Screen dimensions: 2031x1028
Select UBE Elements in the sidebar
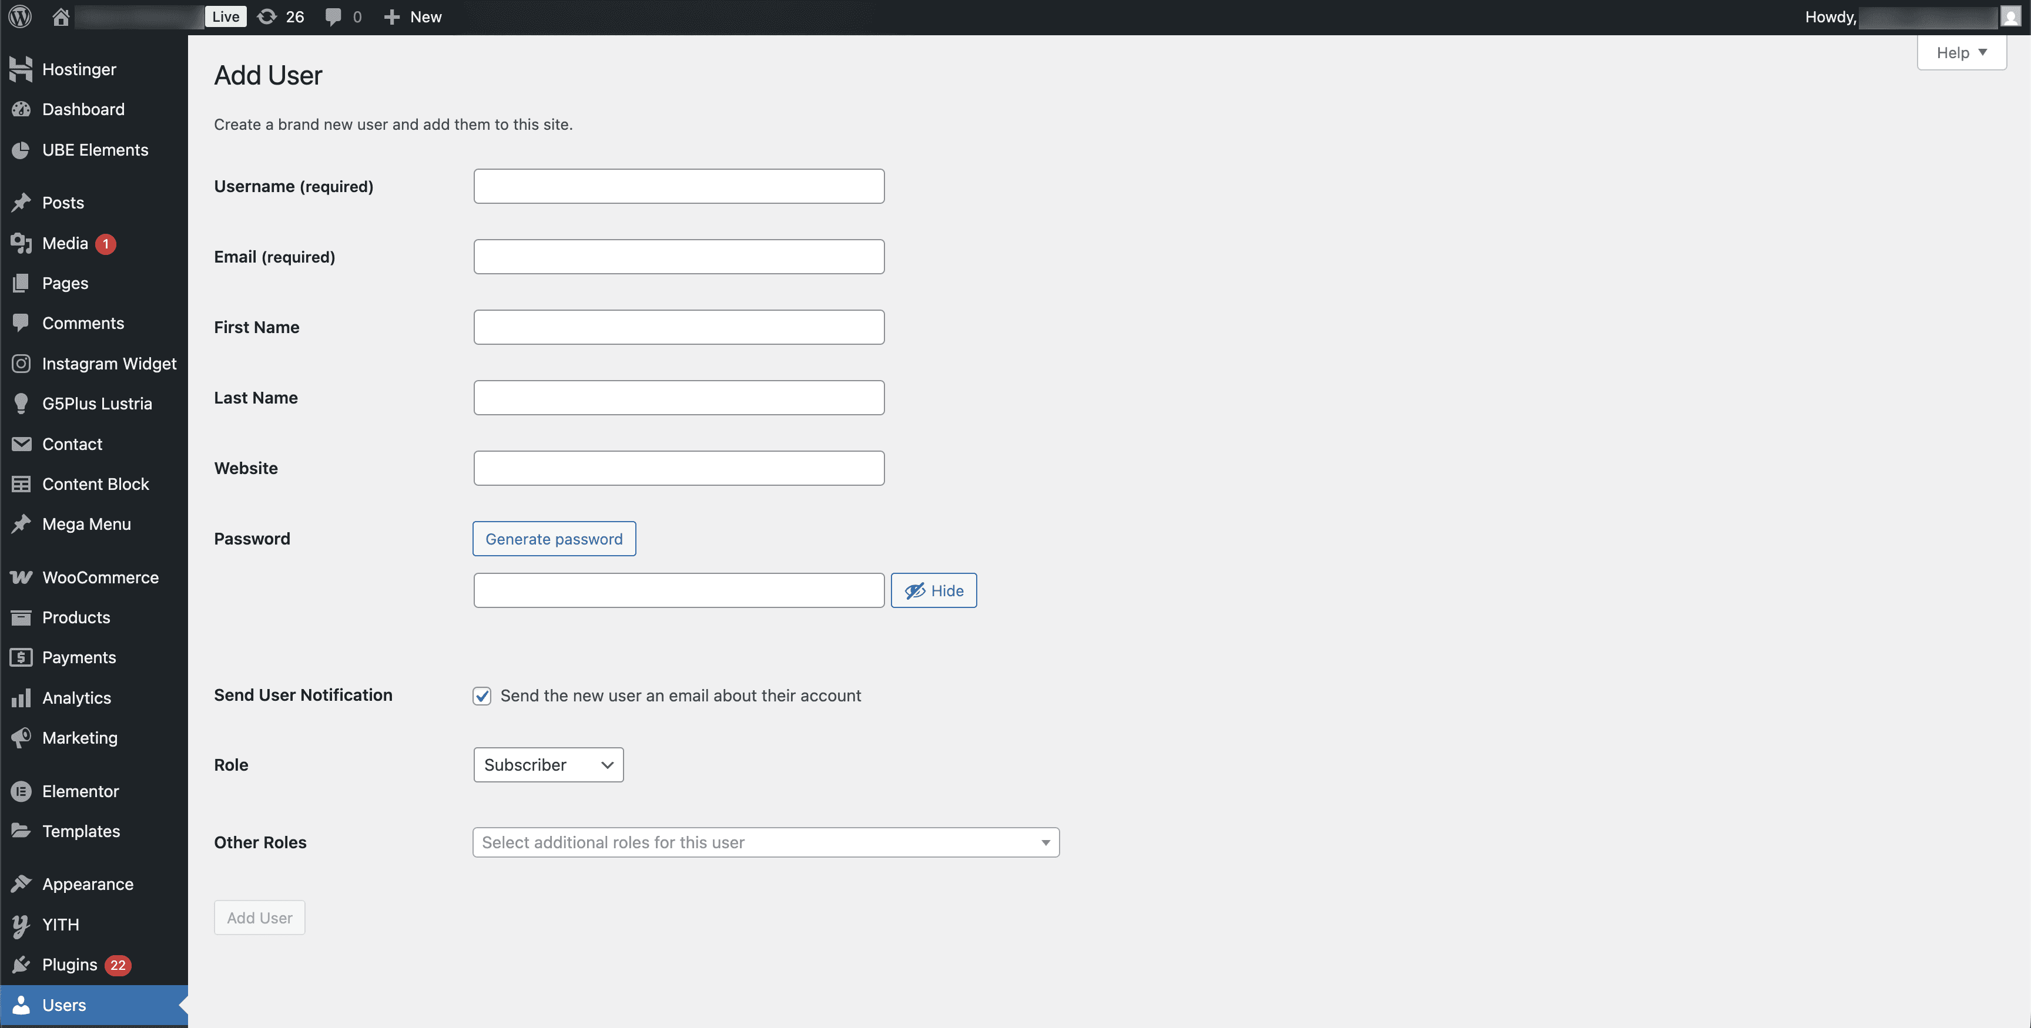pos(95,149)
